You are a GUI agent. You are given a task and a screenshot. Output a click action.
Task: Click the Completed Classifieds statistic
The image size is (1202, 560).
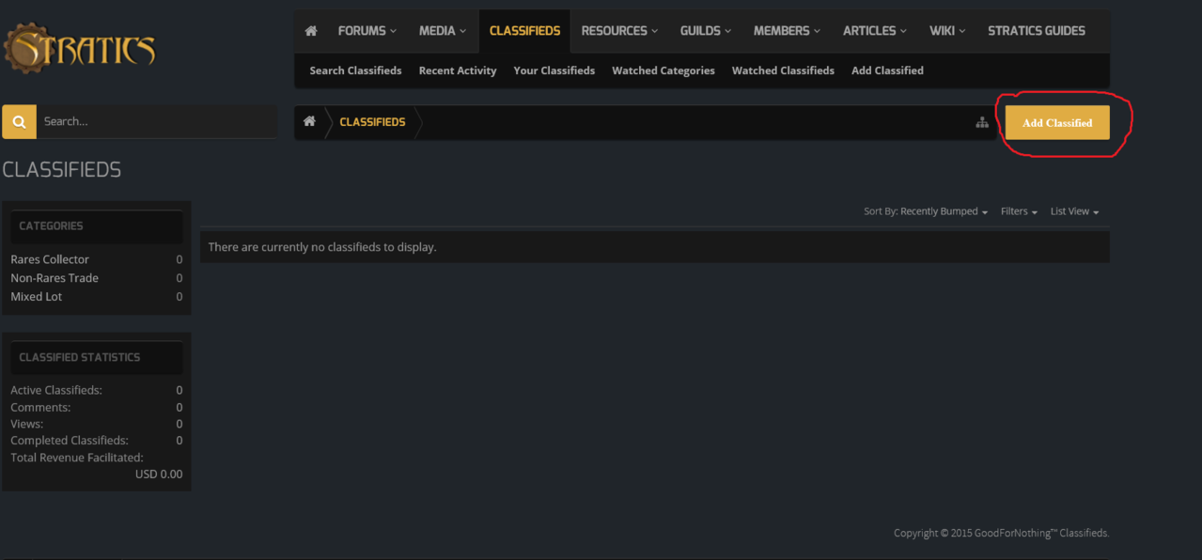[x=97, y=441]
